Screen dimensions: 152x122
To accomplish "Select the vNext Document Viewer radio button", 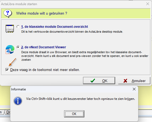I will pyautogui.click(x=18, y=47).
